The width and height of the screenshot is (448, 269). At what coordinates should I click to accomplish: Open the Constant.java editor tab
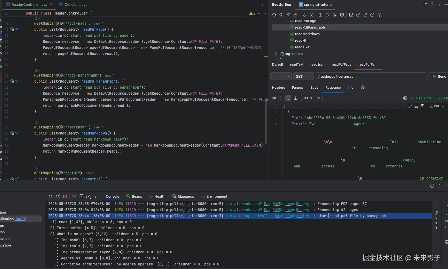pyautogui.click(x=76, y=4)
